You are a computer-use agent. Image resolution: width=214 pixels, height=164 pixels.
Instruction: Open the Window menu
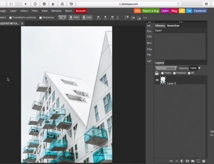tap(56, 11)
